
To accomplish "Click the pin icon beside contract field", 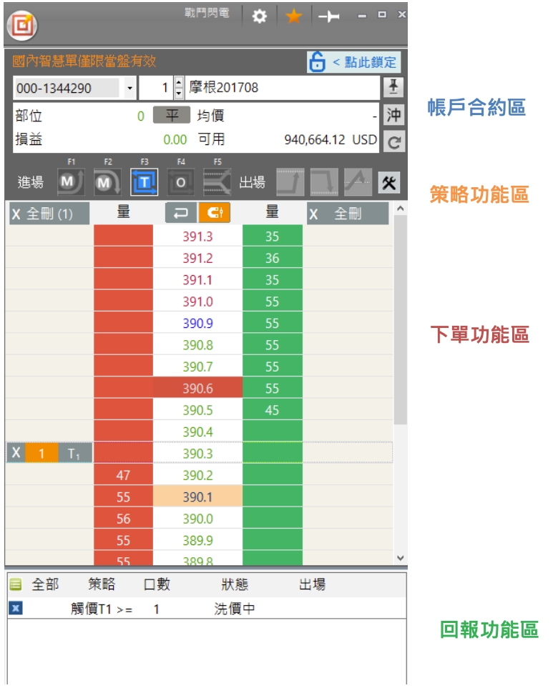I will point(393,88).
